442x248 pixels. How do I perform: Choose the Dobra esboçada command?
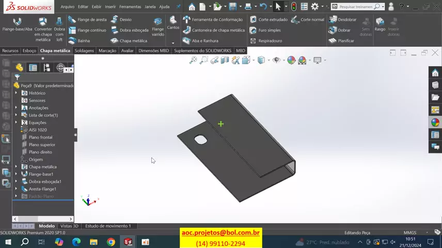coord(130,30)
